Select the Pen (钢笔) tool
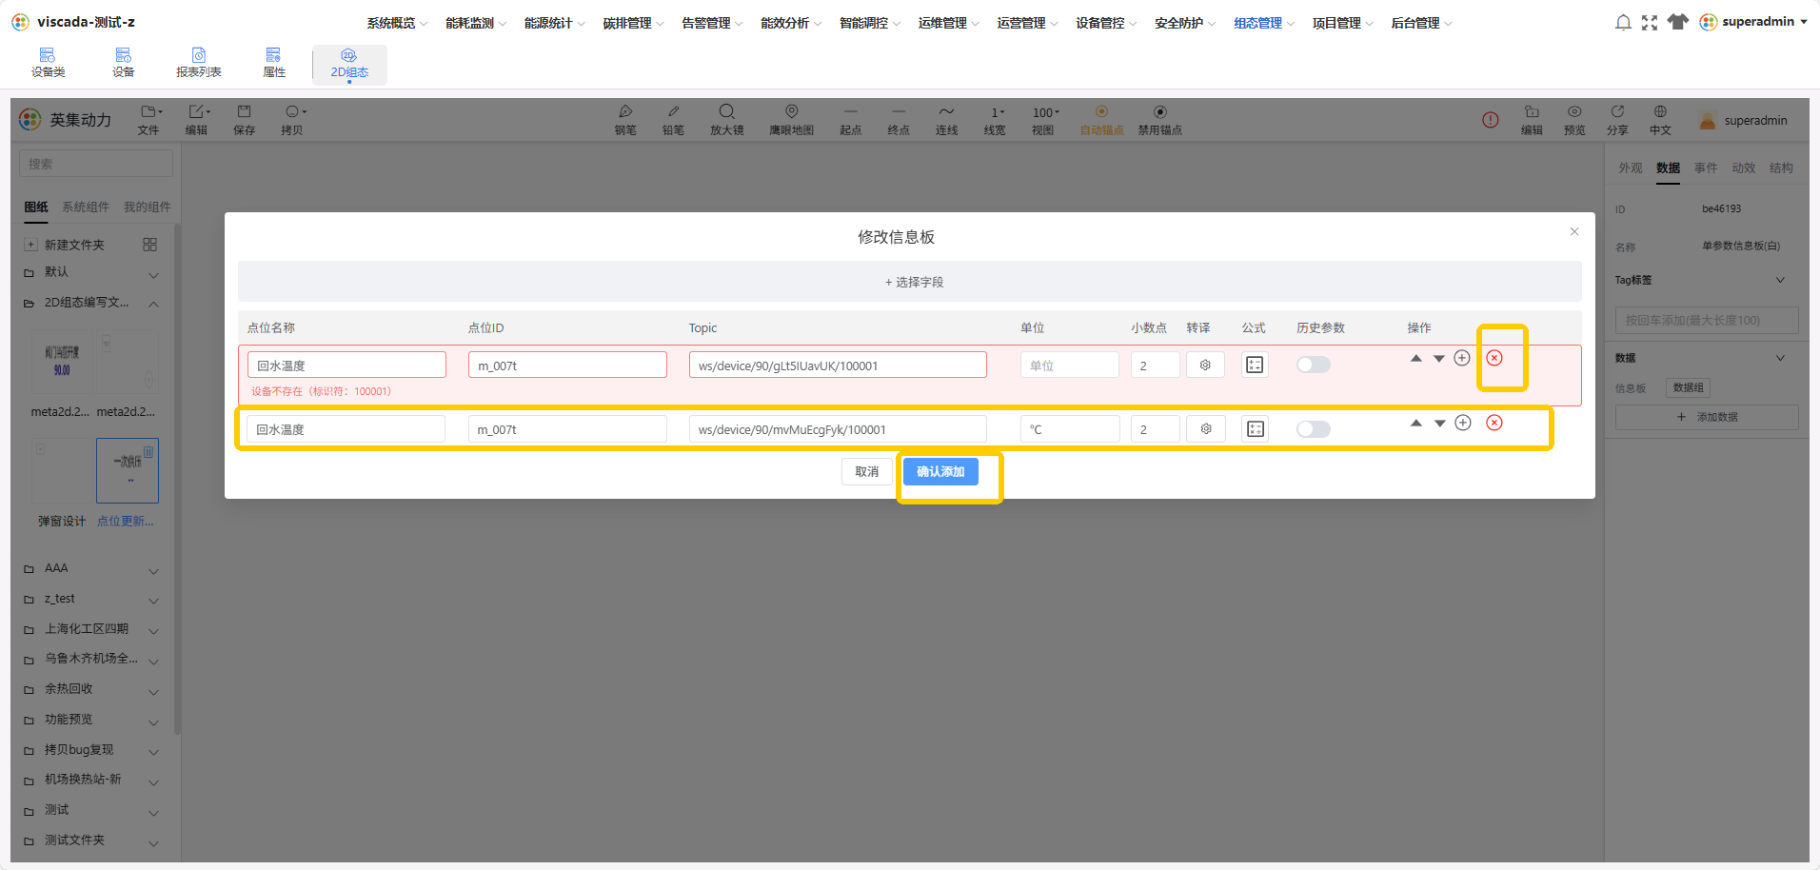The height and width of the screenshot is (870, 1820). [x=625, y=120]
